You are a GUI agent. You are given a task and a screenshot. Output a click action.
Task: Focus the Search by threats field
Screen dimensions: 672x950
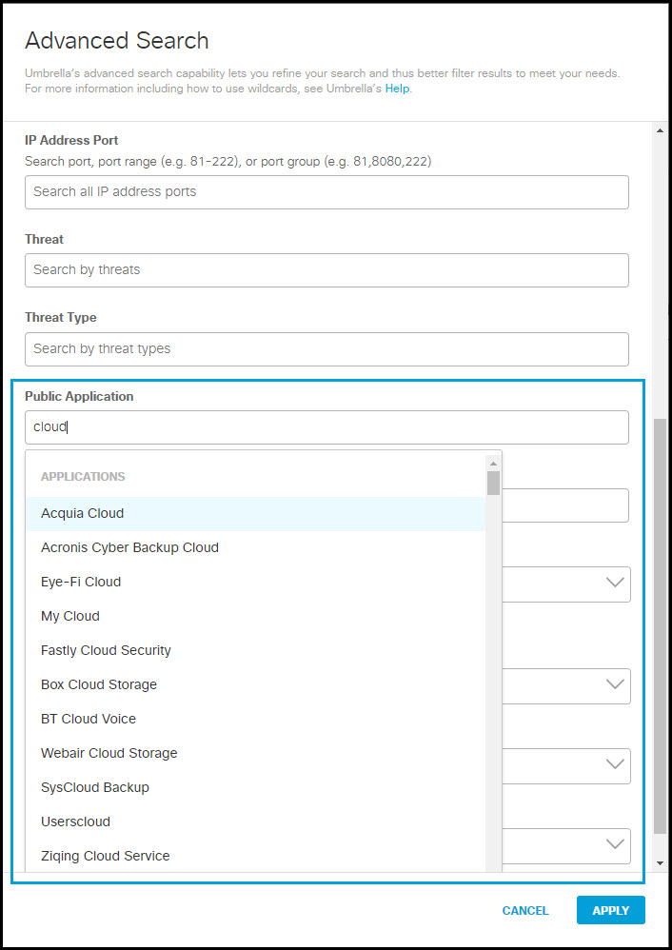326,270
